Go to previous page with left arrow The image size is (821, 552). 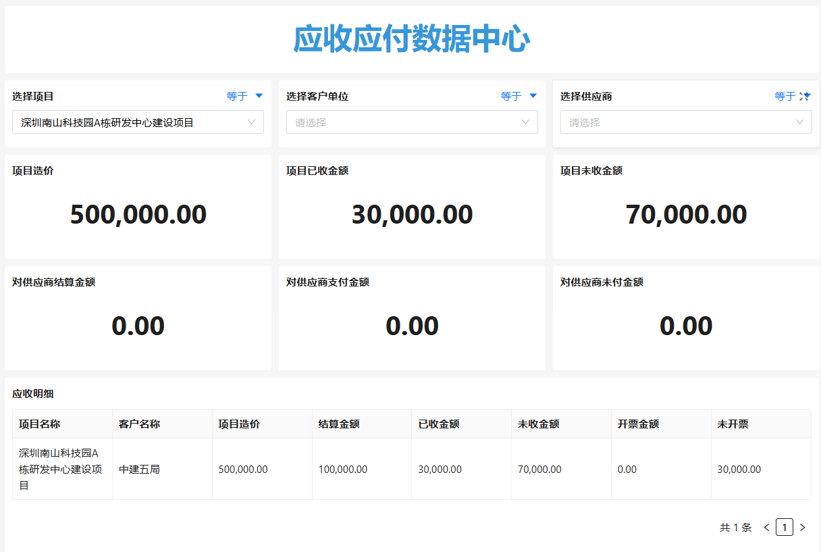click(x=766, y=528)
